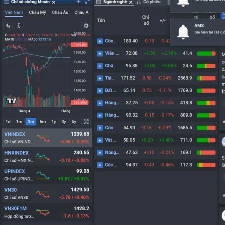The image size is (225, 225).
Task: Click the 2568.9 value in Tài... row
Action: [x=184, y=78]
